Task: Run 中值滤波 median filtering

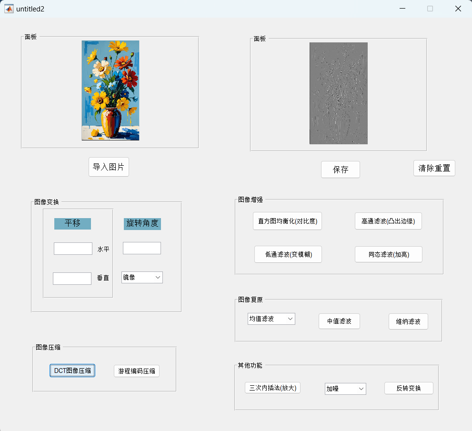Action: coord(339,321)
